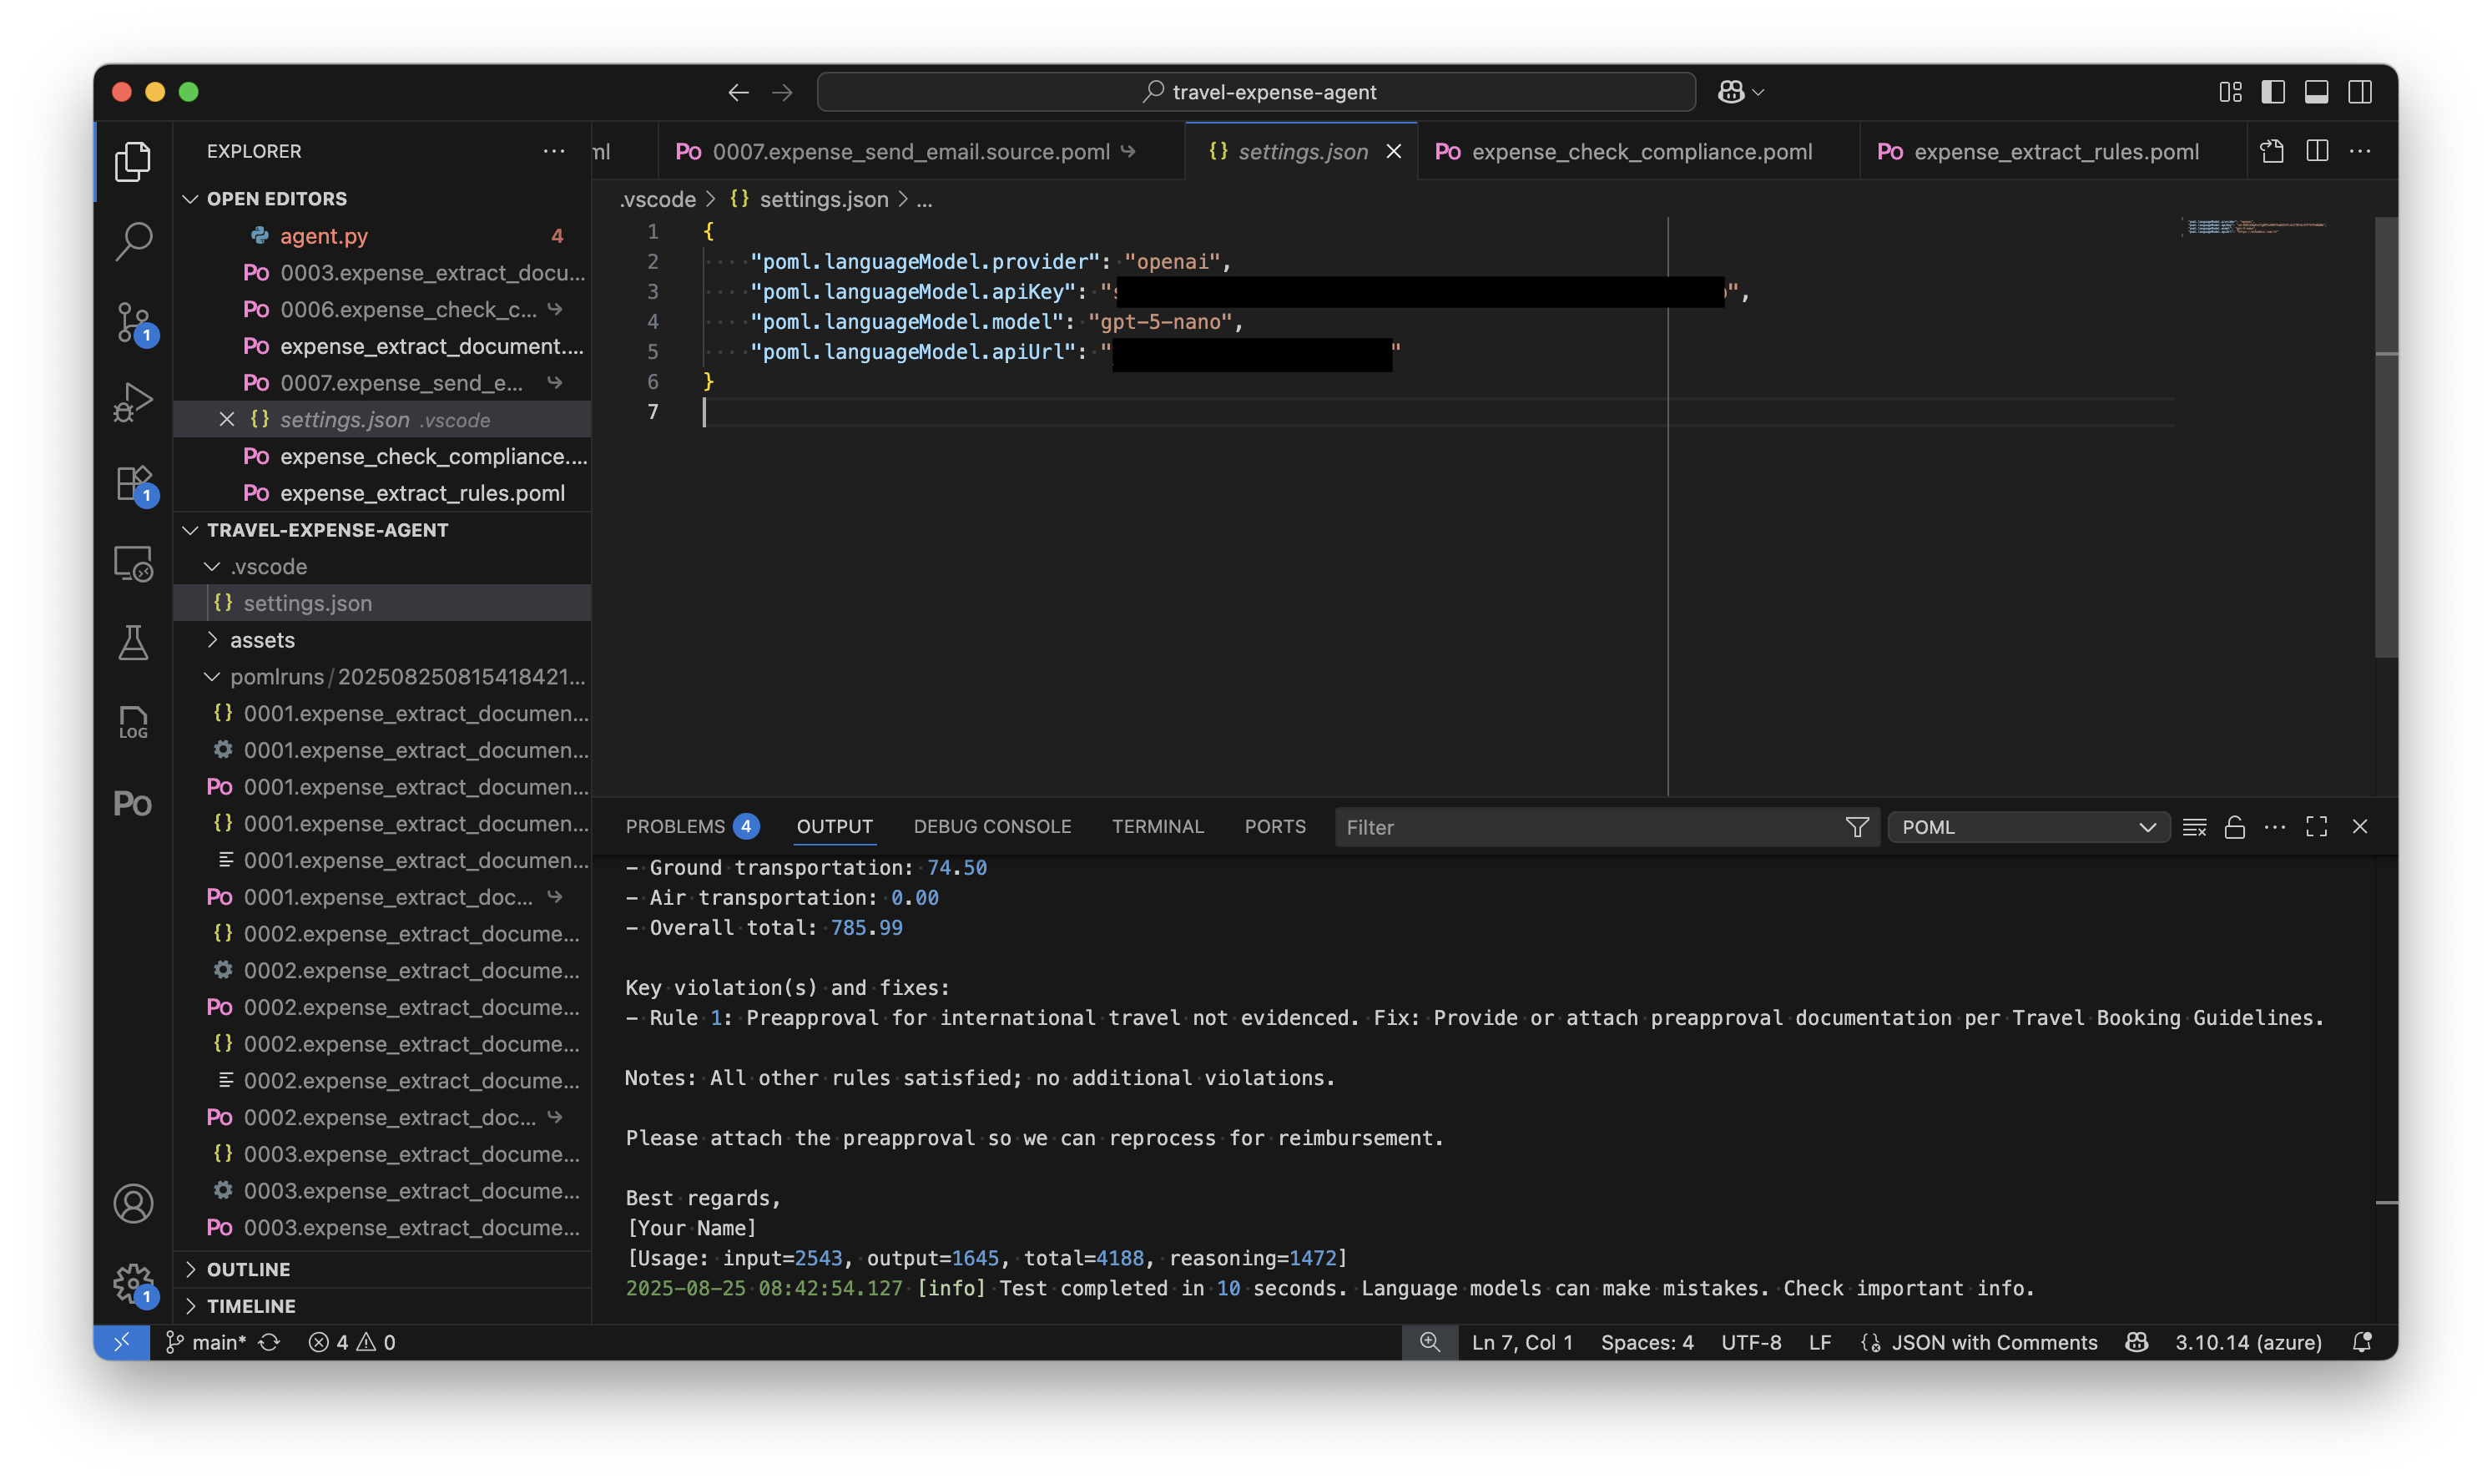
Task: Click the filter funnel icon in the Output filter box
Action: pos(1856,827)
